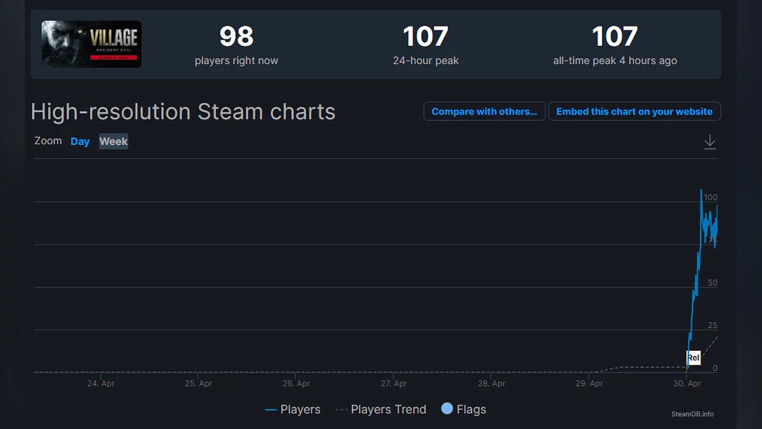The width and height of the screenshot is (762, 429).
Task: Click the Rel release flag on chart
Action: 693,358
